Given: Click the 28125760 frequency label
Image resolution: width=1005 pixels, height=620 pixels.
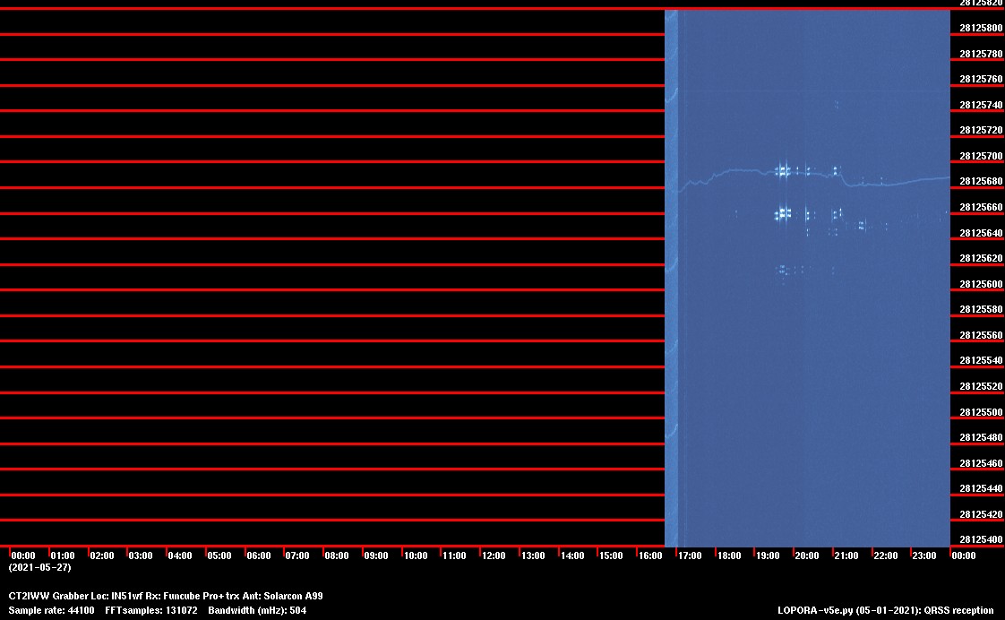Looking at the screenshot, I should [x=981, y=80].
